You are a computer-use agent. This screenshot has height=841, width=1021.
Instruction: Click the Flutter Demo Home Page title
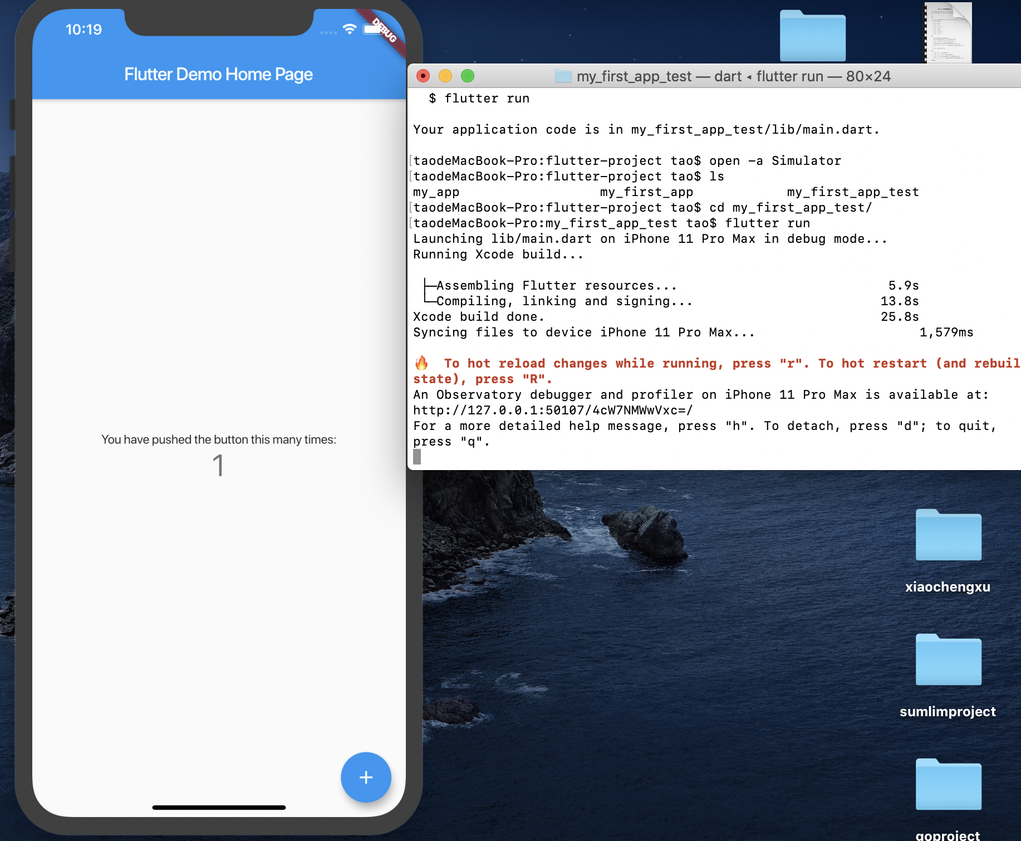[218, 74]
